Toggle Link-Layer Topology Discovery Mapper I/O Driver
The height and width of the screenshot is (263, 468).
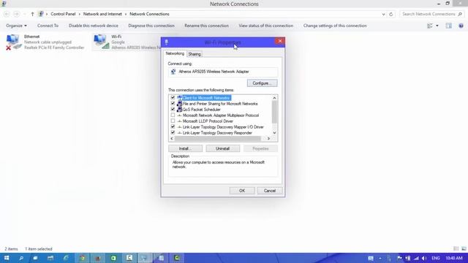pyautogui.click(x=173, y=126)
